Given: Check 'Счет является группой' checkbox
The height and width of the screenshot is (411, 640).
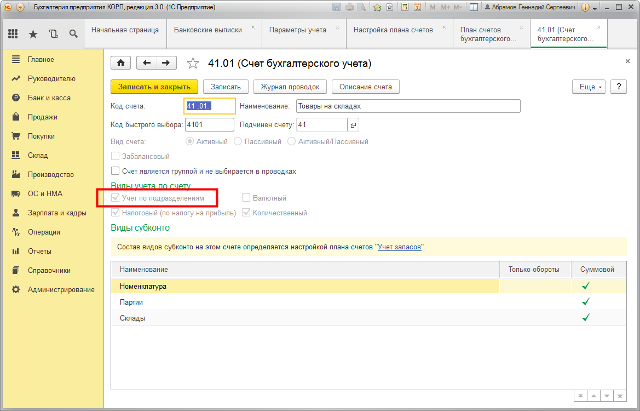Looking at the screenshot, I should coord(116,171).
